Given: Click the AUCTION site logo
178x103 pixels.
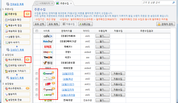Looking at the screenshot, I should pyautogui.click(x=48, y=79).
